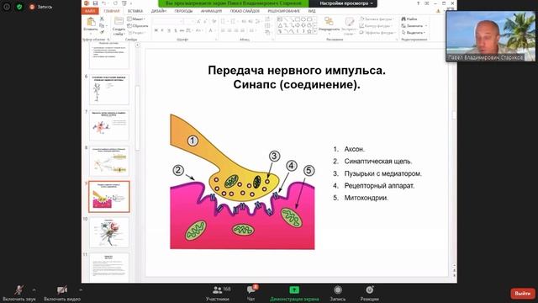Click the Save icon in quick access
538x303 pixels.
95,3
